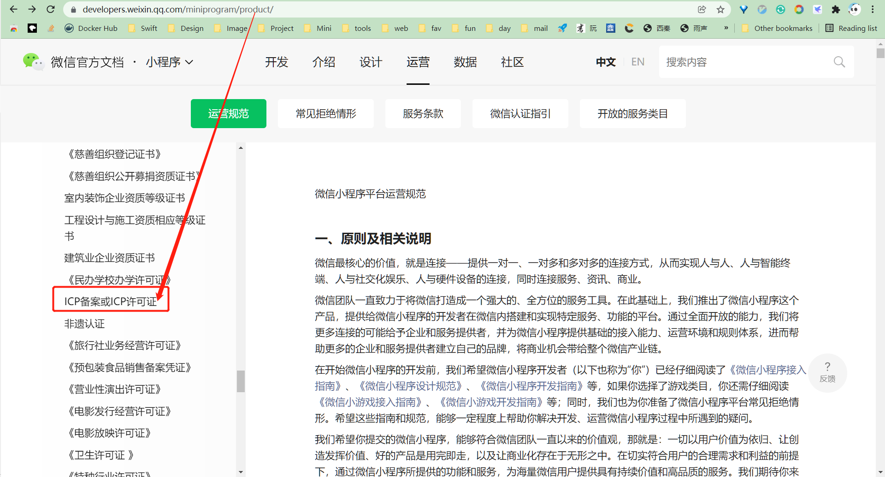Show hidden bookmarks via » chevron
885x477 pixels.
[726, 28]
